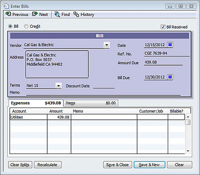Image resolution: width=200 pixels, height=175 pixels.
Task: Open the calendar icon beside Bill Due
Action: coord(170,77)
